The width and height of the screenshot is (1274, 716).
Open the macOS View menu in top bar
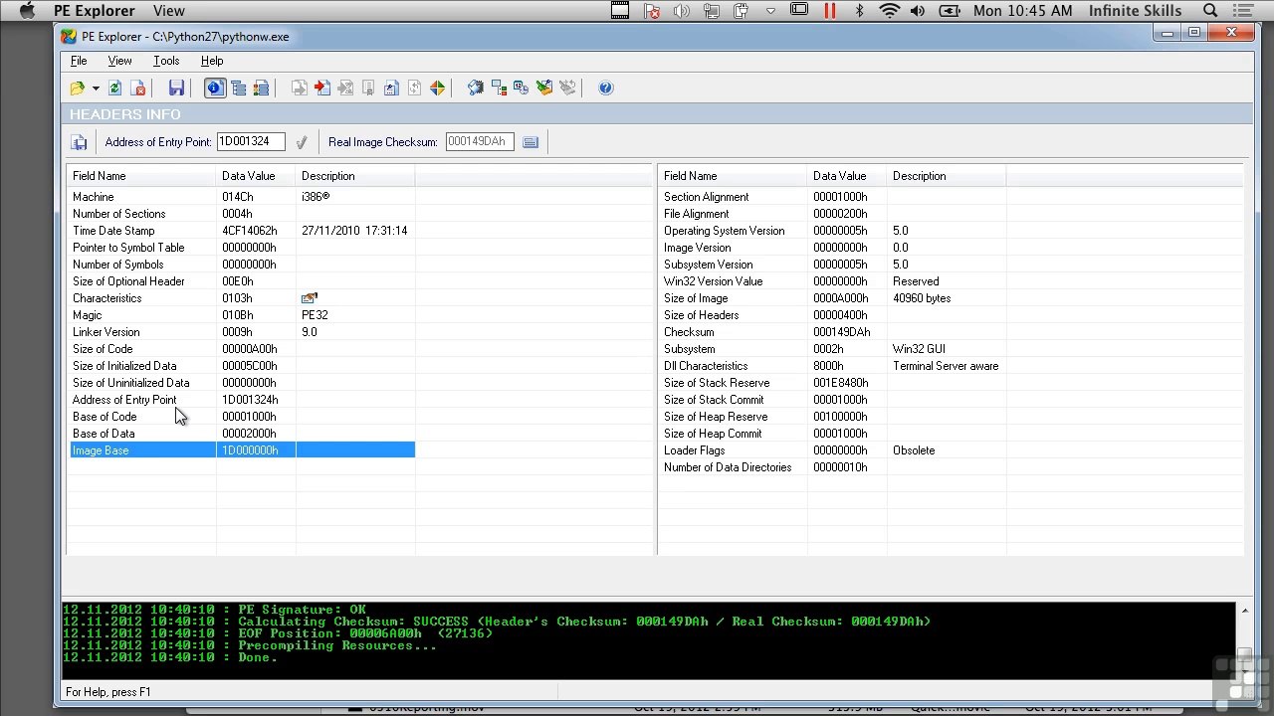pos(169,11)
